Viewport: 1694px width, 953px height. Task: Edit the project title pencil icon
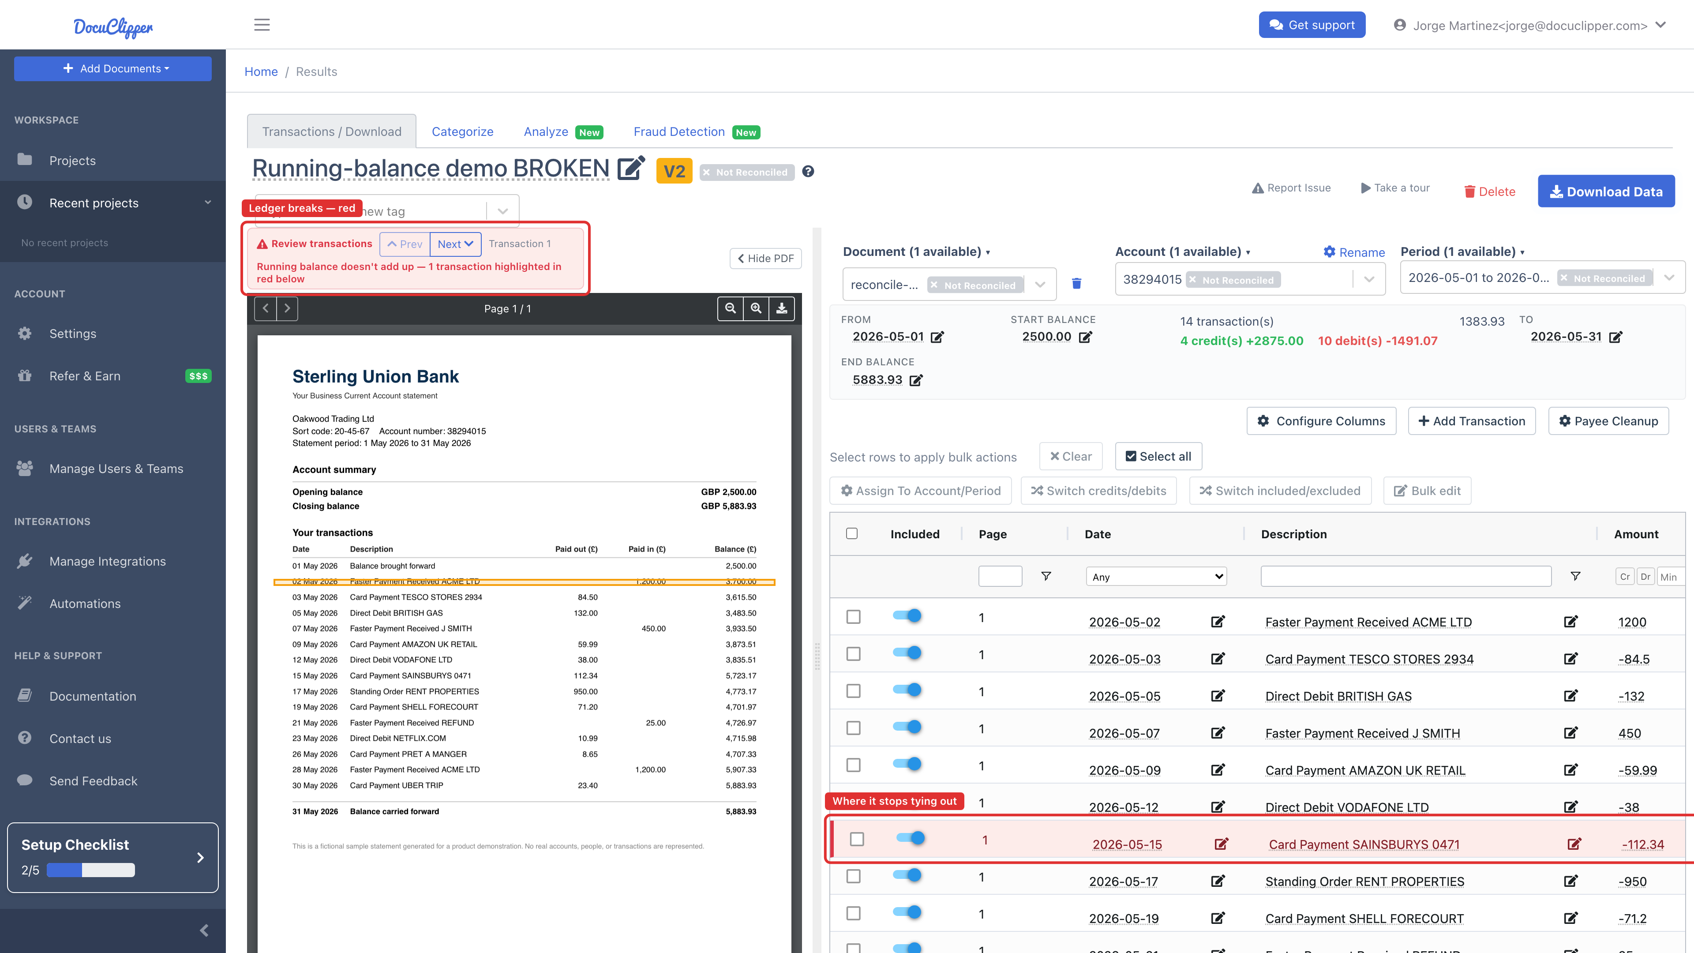pyautogui.click(x=631, y=169)
